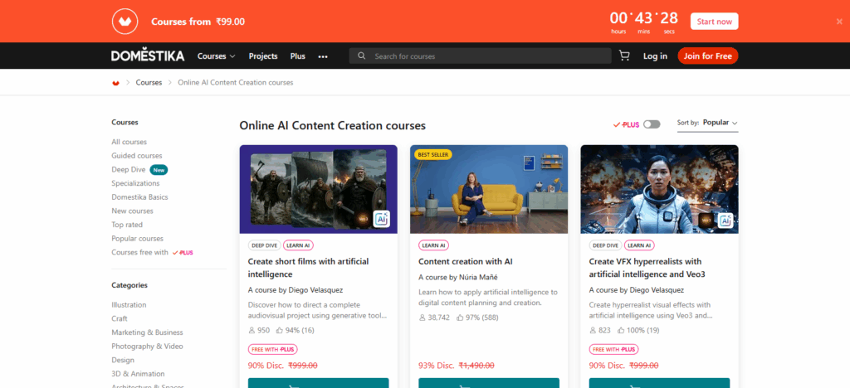Viewport: 850px width, 388px height.
Task: Click AI badge on short films thumbnail
Action: 381,219
